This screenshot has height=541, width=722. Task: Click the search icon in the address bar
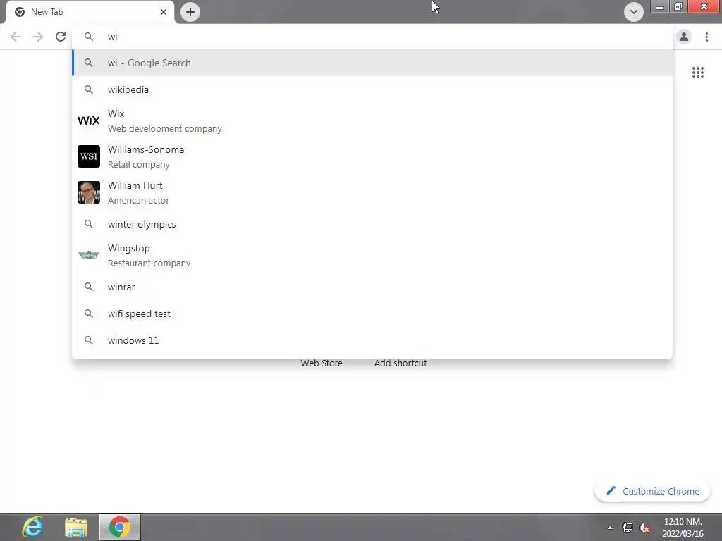(88, 37)
